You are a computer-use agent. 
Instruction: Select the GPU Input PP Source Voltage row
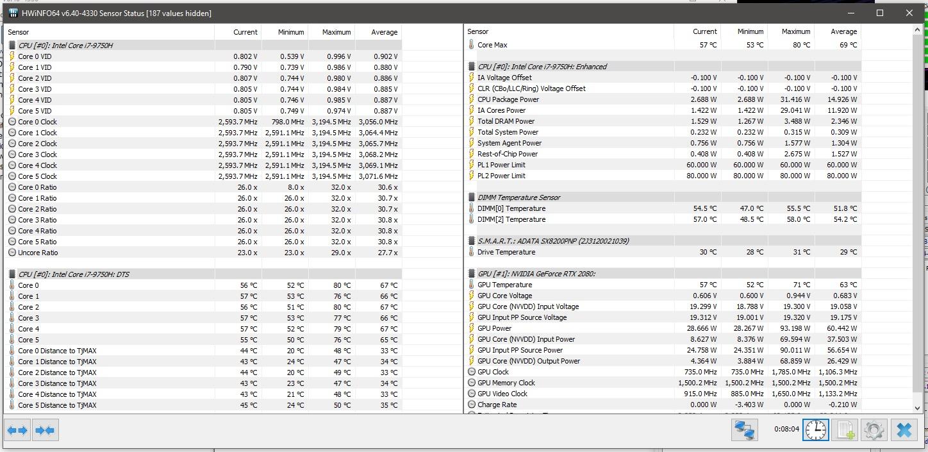(663, 317)
